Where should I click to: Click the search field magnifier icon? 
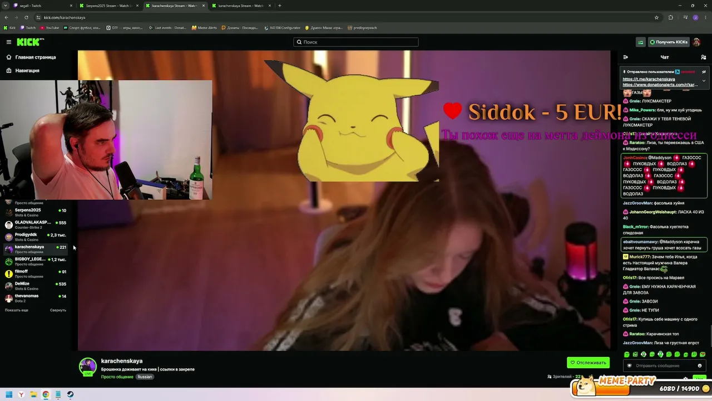[x=299, y=42]
